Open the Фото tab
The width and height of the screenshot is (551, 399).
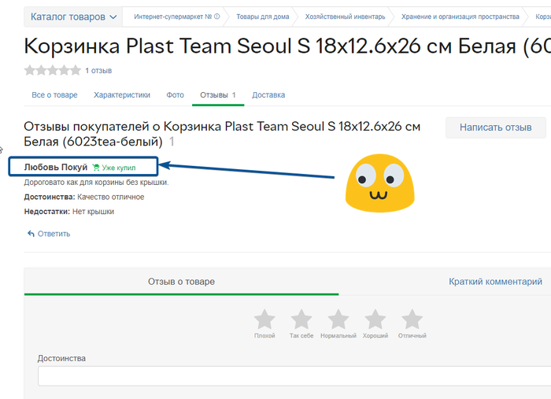[175, 95]
